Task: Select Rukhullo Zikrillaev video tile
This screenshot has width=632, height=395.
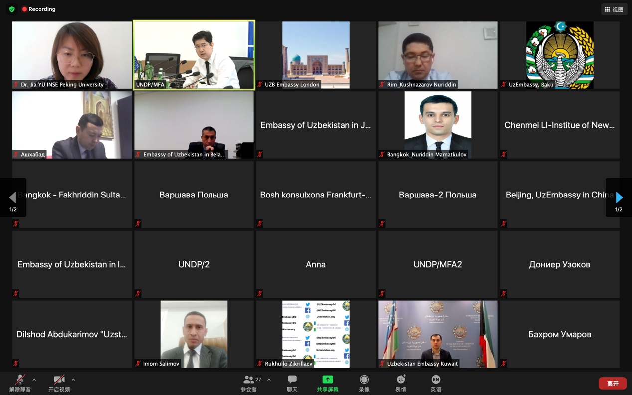Action: pyautogui.click(x=316, y=334)
